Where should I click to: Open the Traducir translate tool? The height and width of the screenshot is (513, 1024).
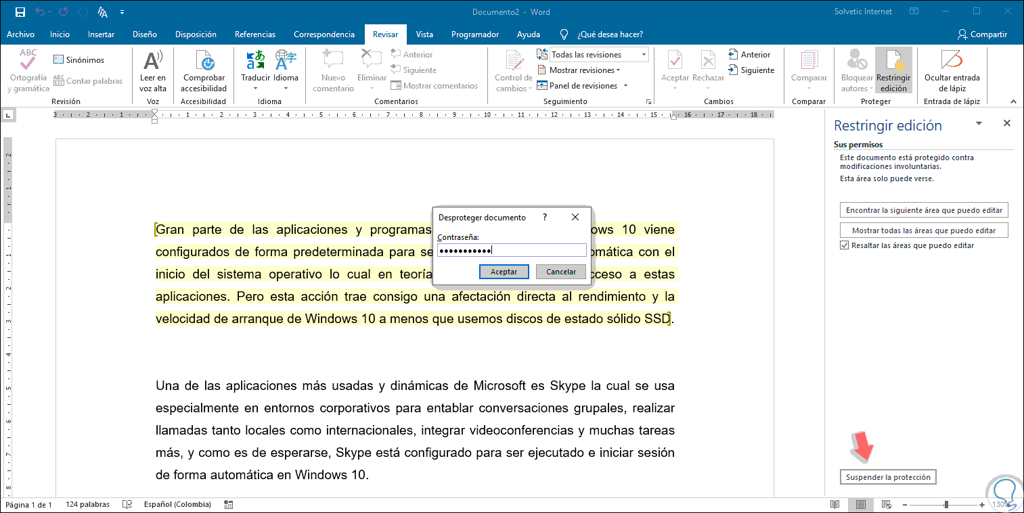[256, 71]
